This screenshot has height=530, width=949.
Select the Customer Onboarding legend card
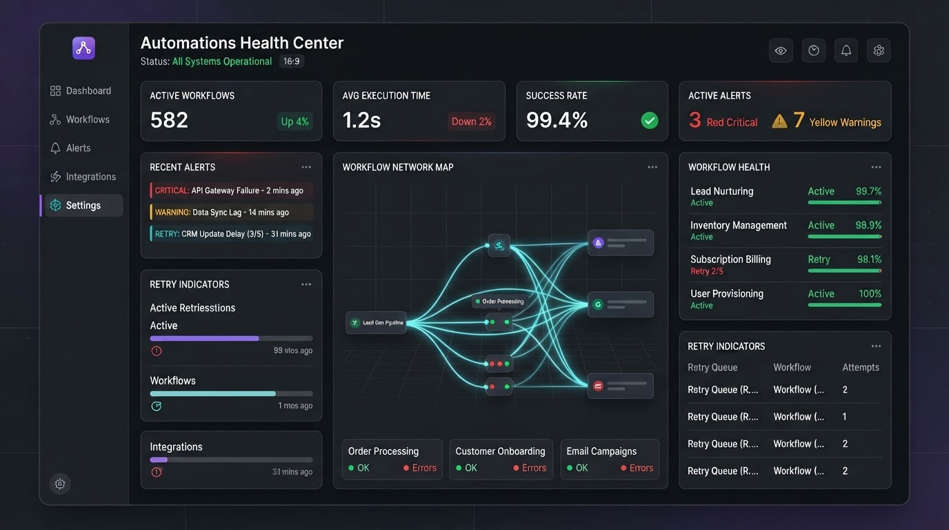click(x=501, y=460)
